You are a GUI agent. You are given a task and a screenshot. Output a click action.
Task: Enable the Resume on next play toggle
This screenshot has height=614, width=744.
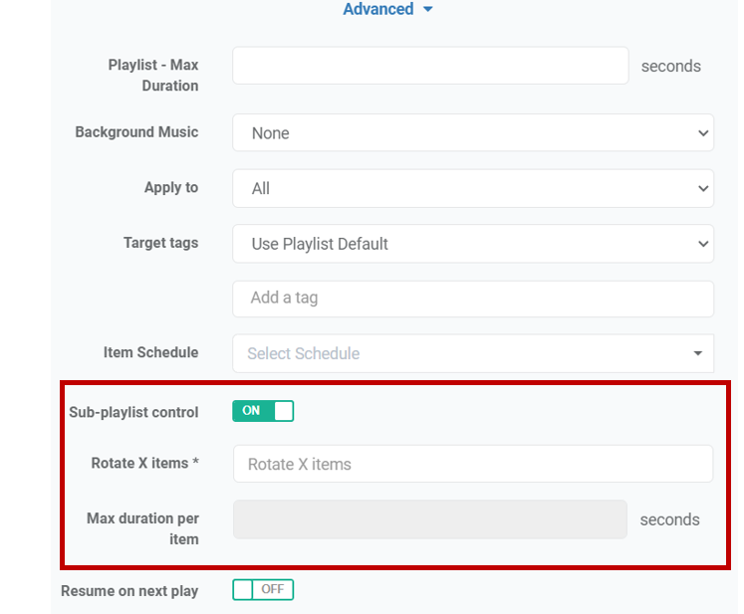[x=263, y=590]
